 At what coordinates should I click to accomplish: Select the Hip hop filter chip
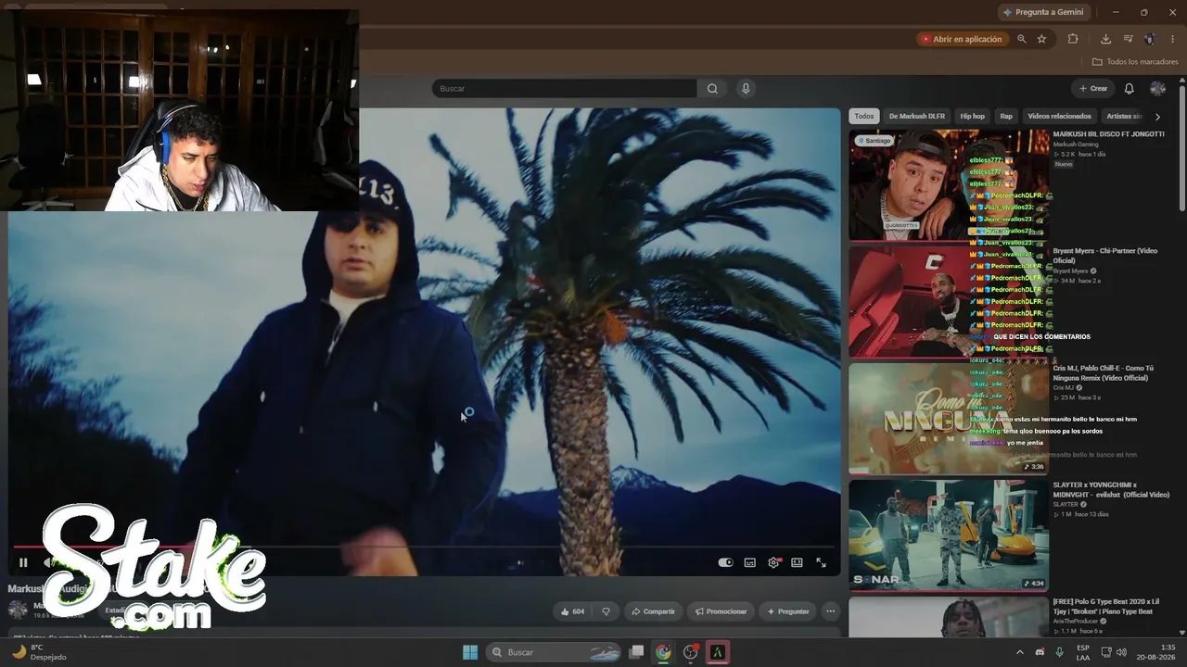coord(973,117)
